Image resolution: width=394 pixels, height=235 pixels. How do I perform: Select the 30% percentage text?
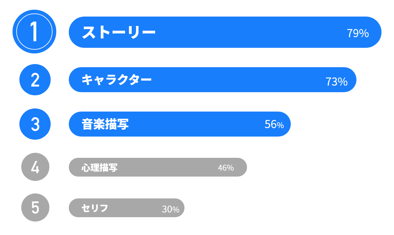pos(171,209)
